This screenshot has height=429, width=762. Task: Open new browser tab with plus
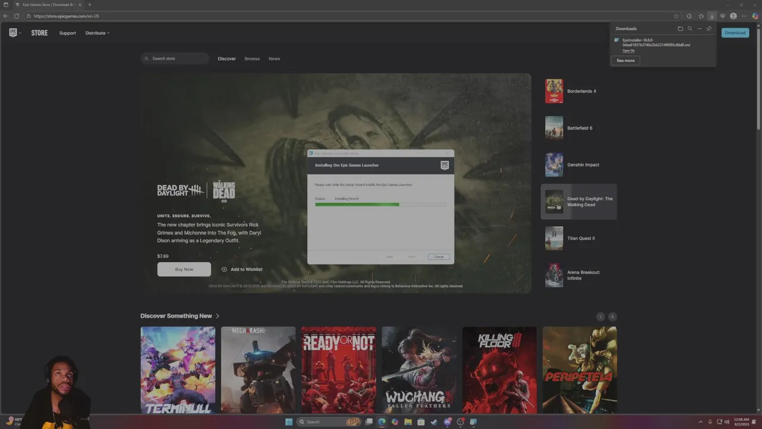coord(89,5)
